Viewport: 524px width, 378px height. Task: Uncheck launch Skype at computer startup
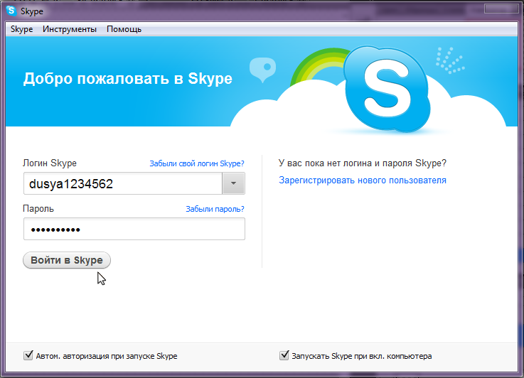click(284, 355)
